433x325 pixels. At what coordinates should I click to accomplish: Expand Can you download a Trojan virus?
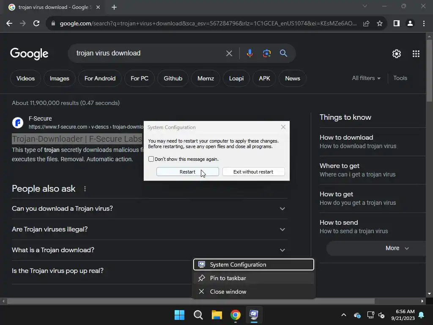coord(149,209)
